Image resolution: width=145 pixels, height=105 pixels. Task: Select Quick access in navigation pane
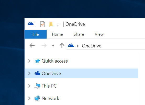coord(54,61)
